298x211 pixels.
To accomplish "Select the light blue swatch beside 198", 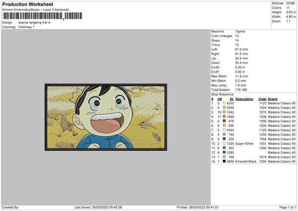I will (x=224, y=157).
